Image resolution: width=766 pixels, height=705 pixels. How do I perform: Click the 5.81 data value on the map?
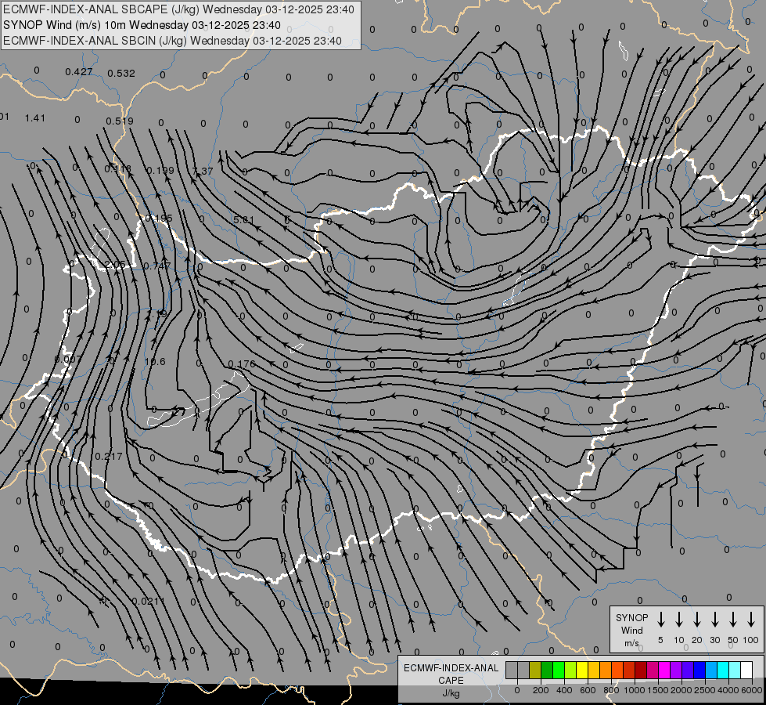[x=244, y=219]
